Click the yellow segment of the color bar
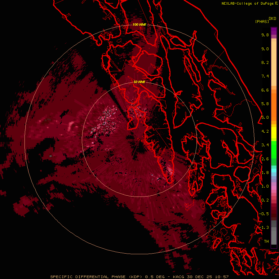 pos(274,133)
